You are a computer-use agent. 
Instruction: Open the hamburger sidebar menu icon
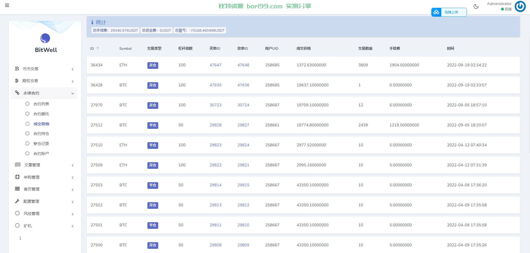click(x=7, y=5)
